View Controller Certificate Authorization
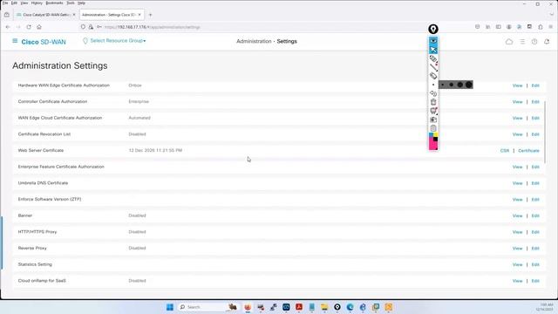Image resolution: width=558 pixels, height=314 pixels. point(517,102)
